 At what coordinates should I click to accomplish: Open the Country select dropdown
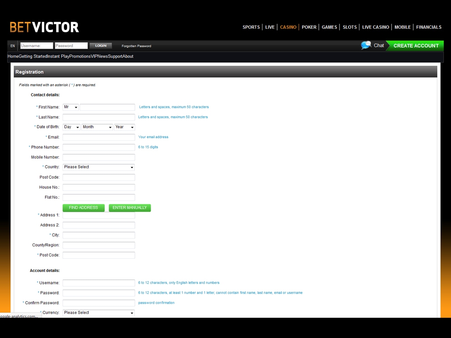[99, 167]
